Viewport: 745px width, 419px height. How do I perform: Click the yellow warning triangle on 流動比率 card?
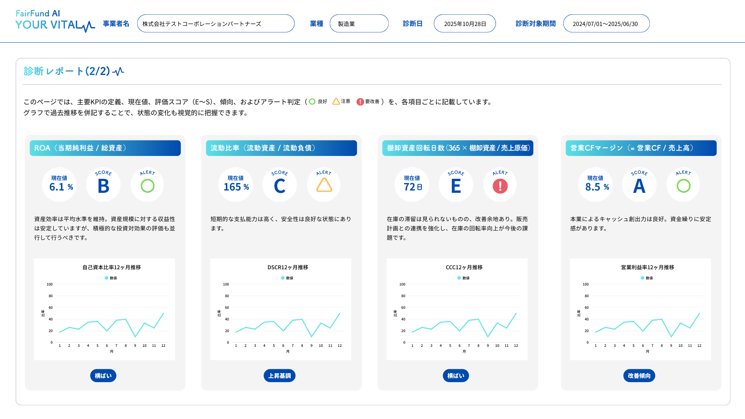[323, 185]
